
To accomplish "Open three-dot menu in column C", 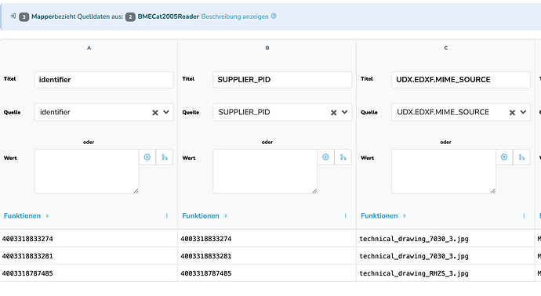I will click(x=524, y=215).
